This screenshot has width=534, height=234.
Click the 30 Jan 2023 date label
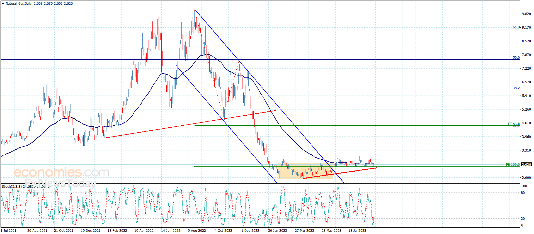(278, 230)
